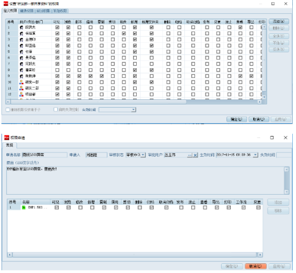296x273 pixels.
Task: Click the left arrow of the 权限申请 list scrollbar
Action: click(10, 255)
